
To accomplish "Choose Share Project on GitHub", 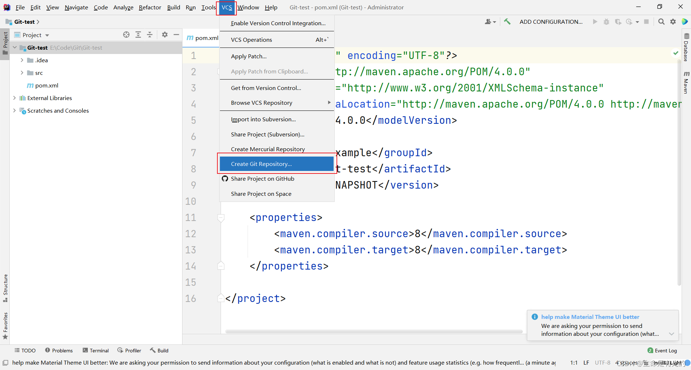I will [277, 179].
